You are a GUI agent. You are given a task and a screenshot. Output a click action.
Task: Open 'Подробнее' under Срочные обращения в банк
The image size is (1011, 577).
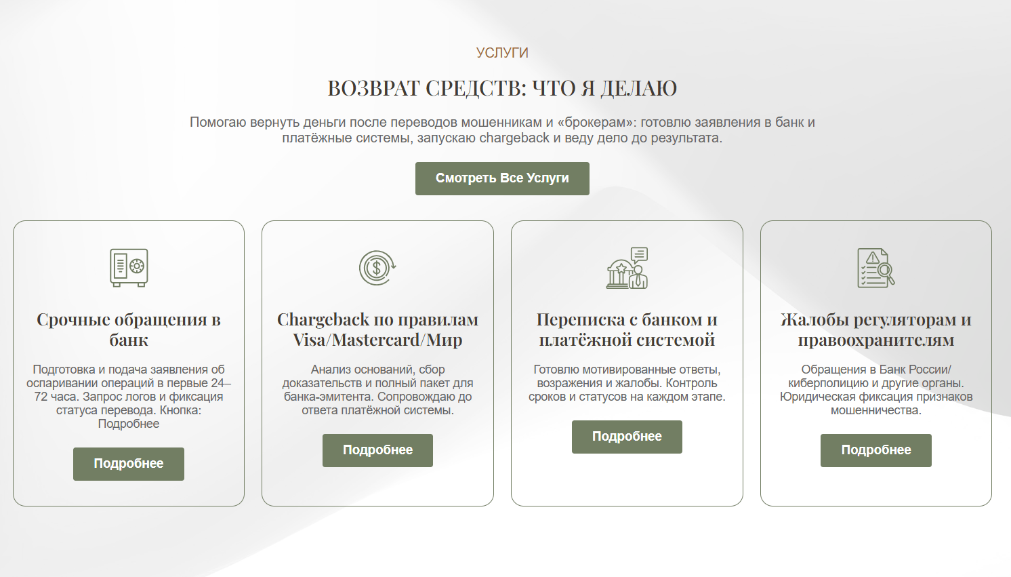pyautogui.click(x=129, y=464)
